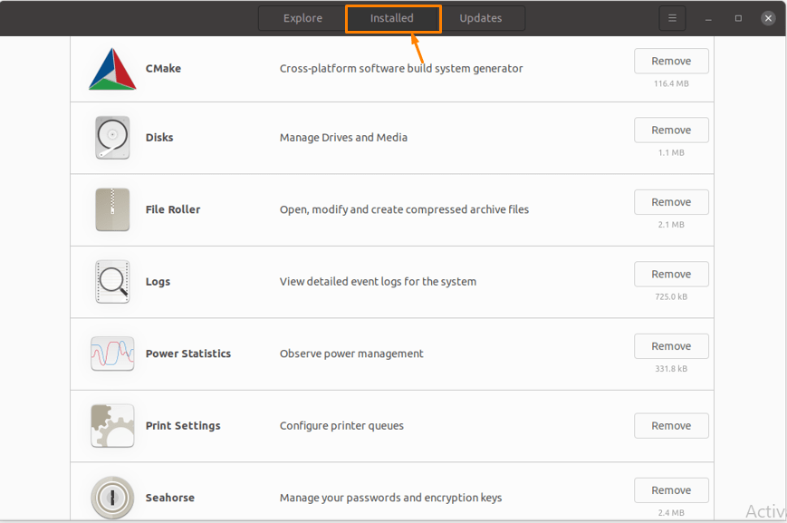Click 'Configure printer queues' description
Screen dimensions: 787x523
click(x=341, y=426)
